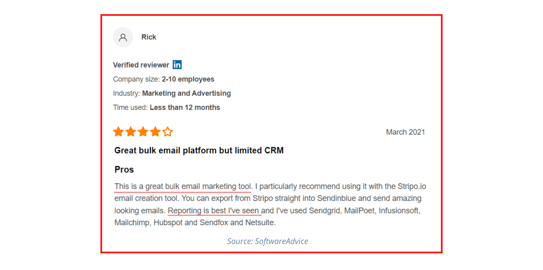This screenshot has width=543, height=270.
Task: Click the Stripo.io mention in the review
Action: pos(412,187)
